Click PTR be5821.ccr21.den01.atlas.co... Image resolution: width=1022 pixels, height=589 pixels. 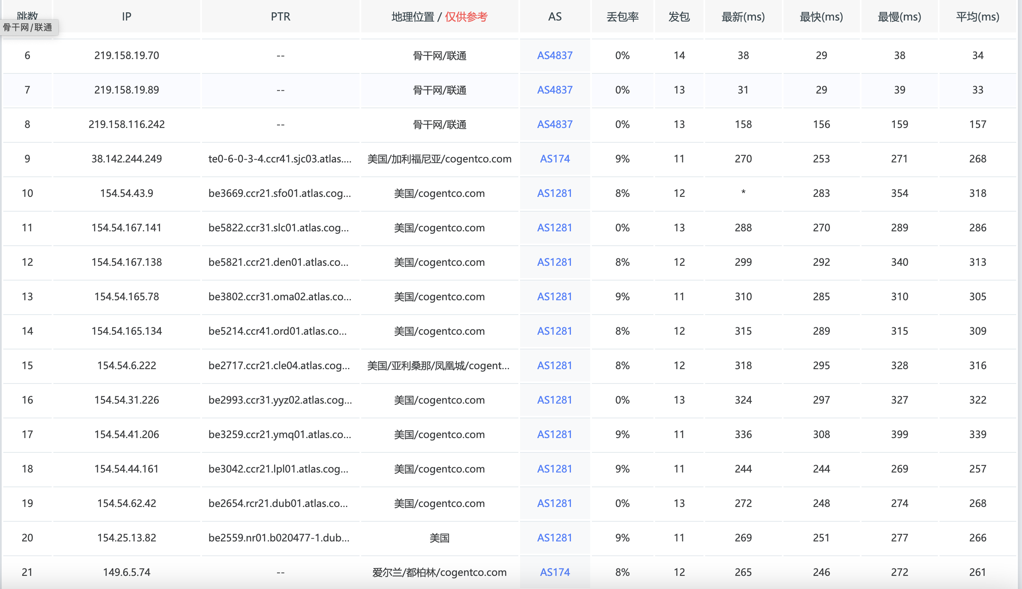pos(278,262)
